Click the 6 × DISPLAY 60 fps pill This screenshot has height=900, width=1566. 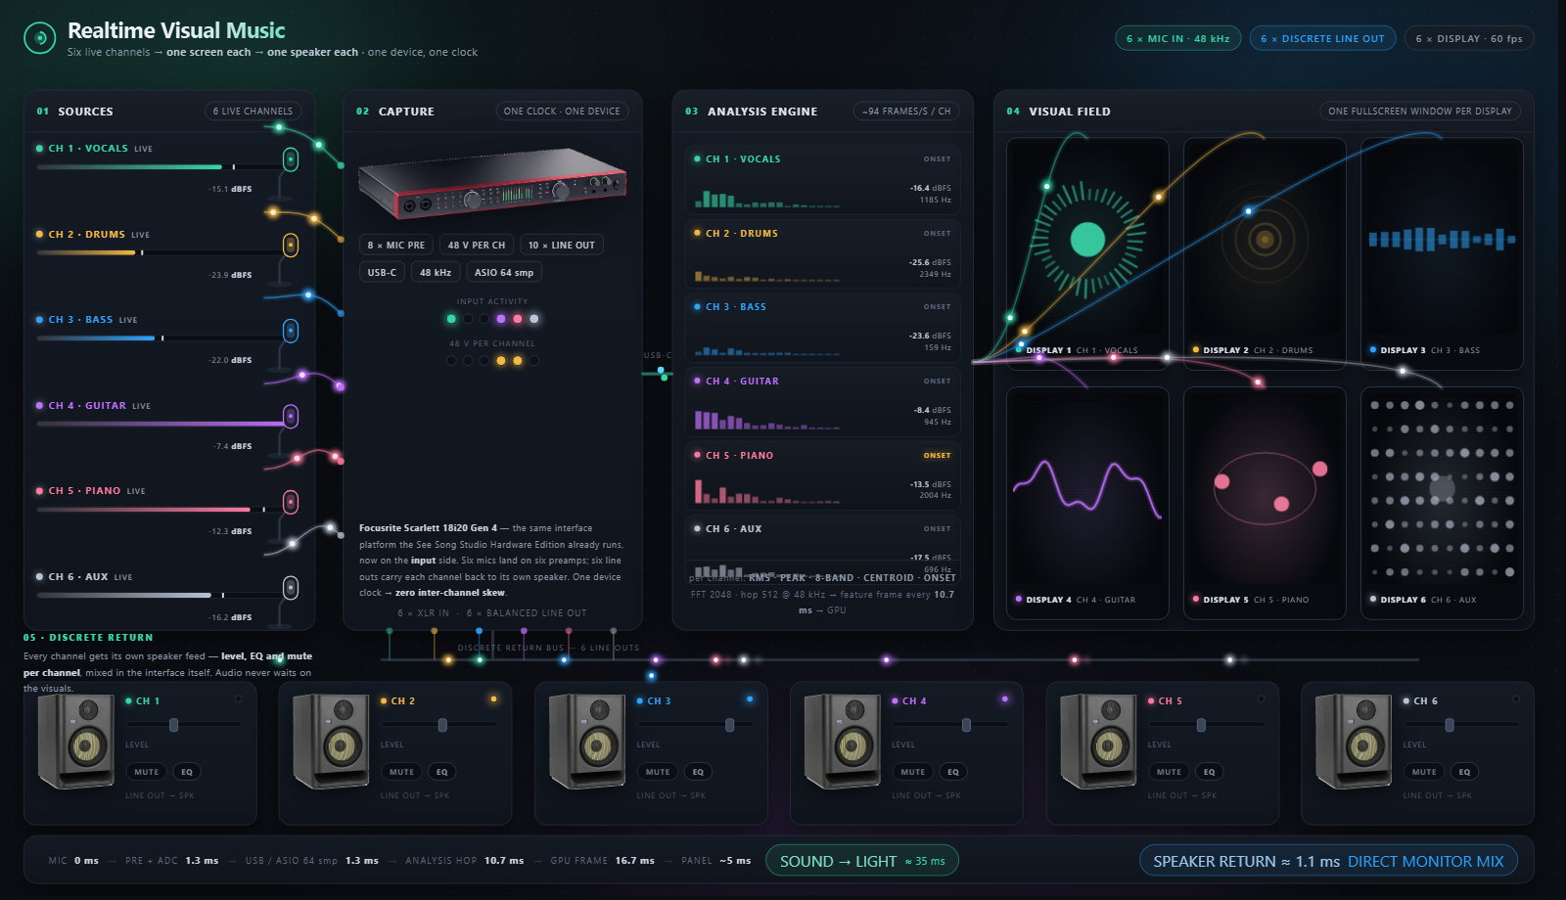click(x=1469, y=38)
